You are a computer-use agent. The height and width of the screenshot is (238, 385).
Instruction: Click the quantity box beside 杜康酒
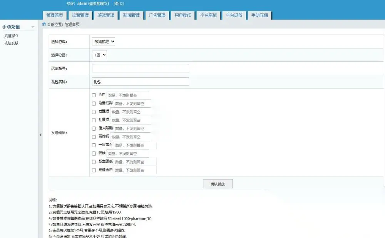[131, 120]
